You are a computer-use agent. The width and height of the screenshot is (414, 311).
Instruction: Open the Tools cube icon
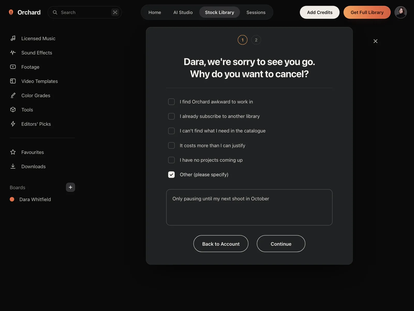(13, 110)
